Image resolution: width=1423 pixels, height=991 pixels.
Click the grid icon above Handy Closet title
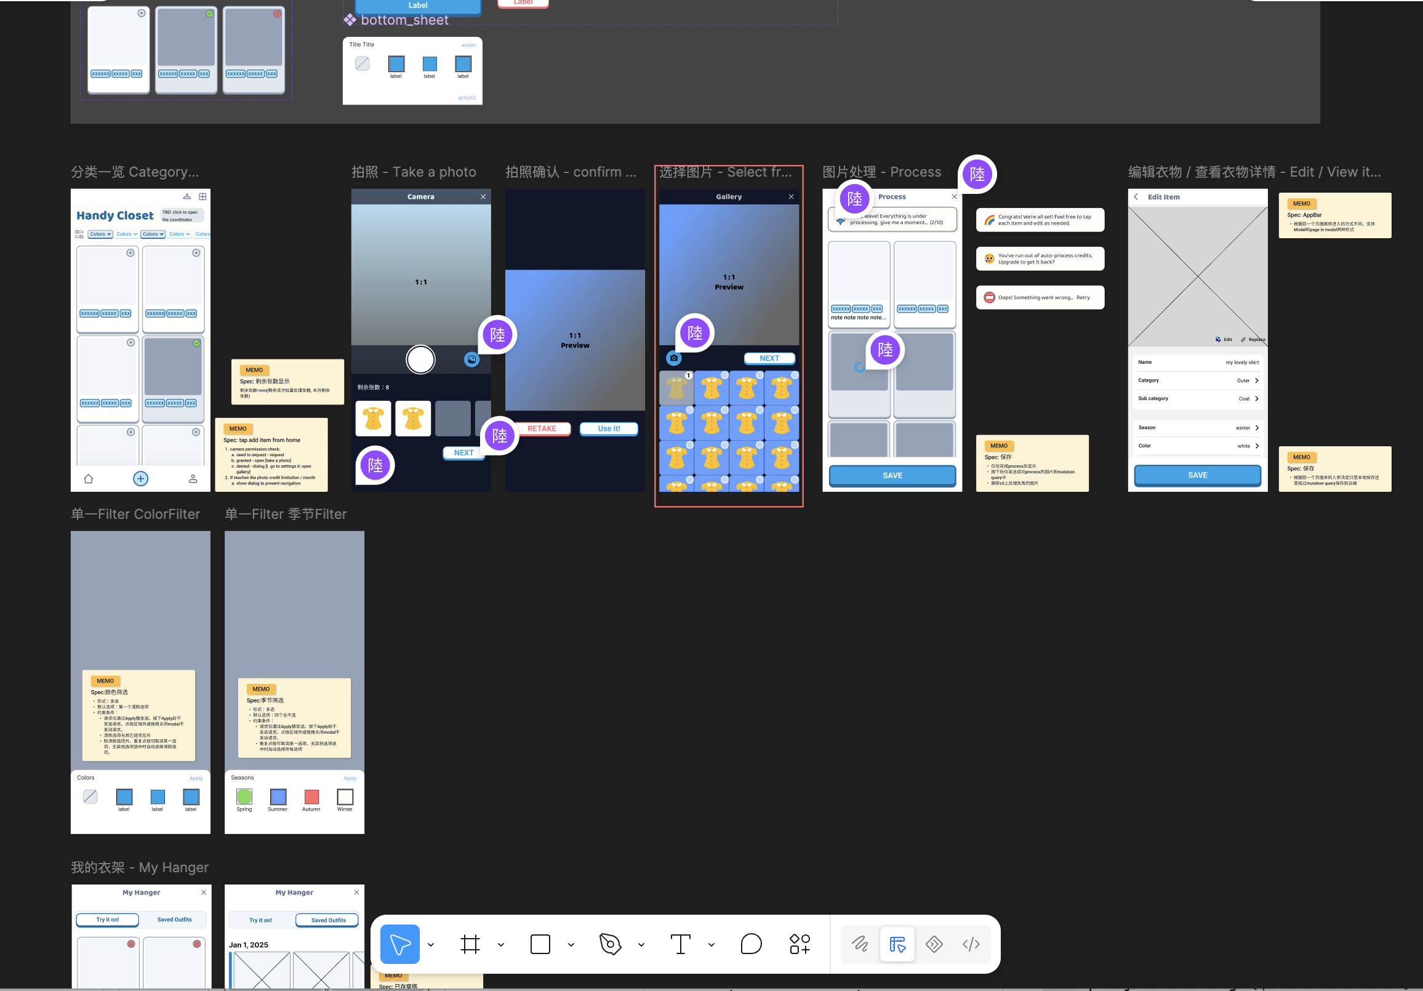point(202,196)
